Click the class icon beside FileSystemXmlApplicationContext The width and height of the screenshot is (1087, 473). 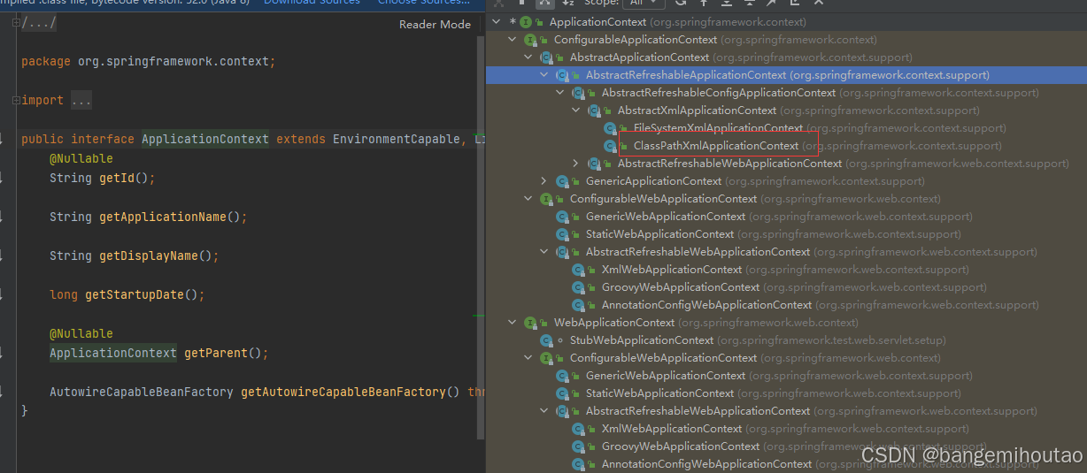click(610, 128)
